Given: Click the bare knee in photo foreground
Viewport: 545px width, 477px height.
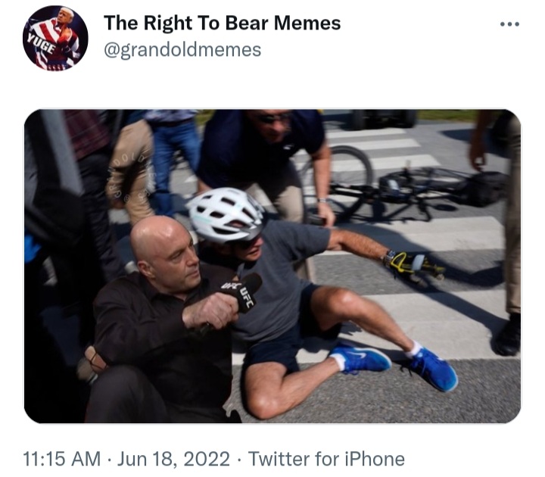Looking at the screenshot, I should pyautogui.click(x=263, y=400).
